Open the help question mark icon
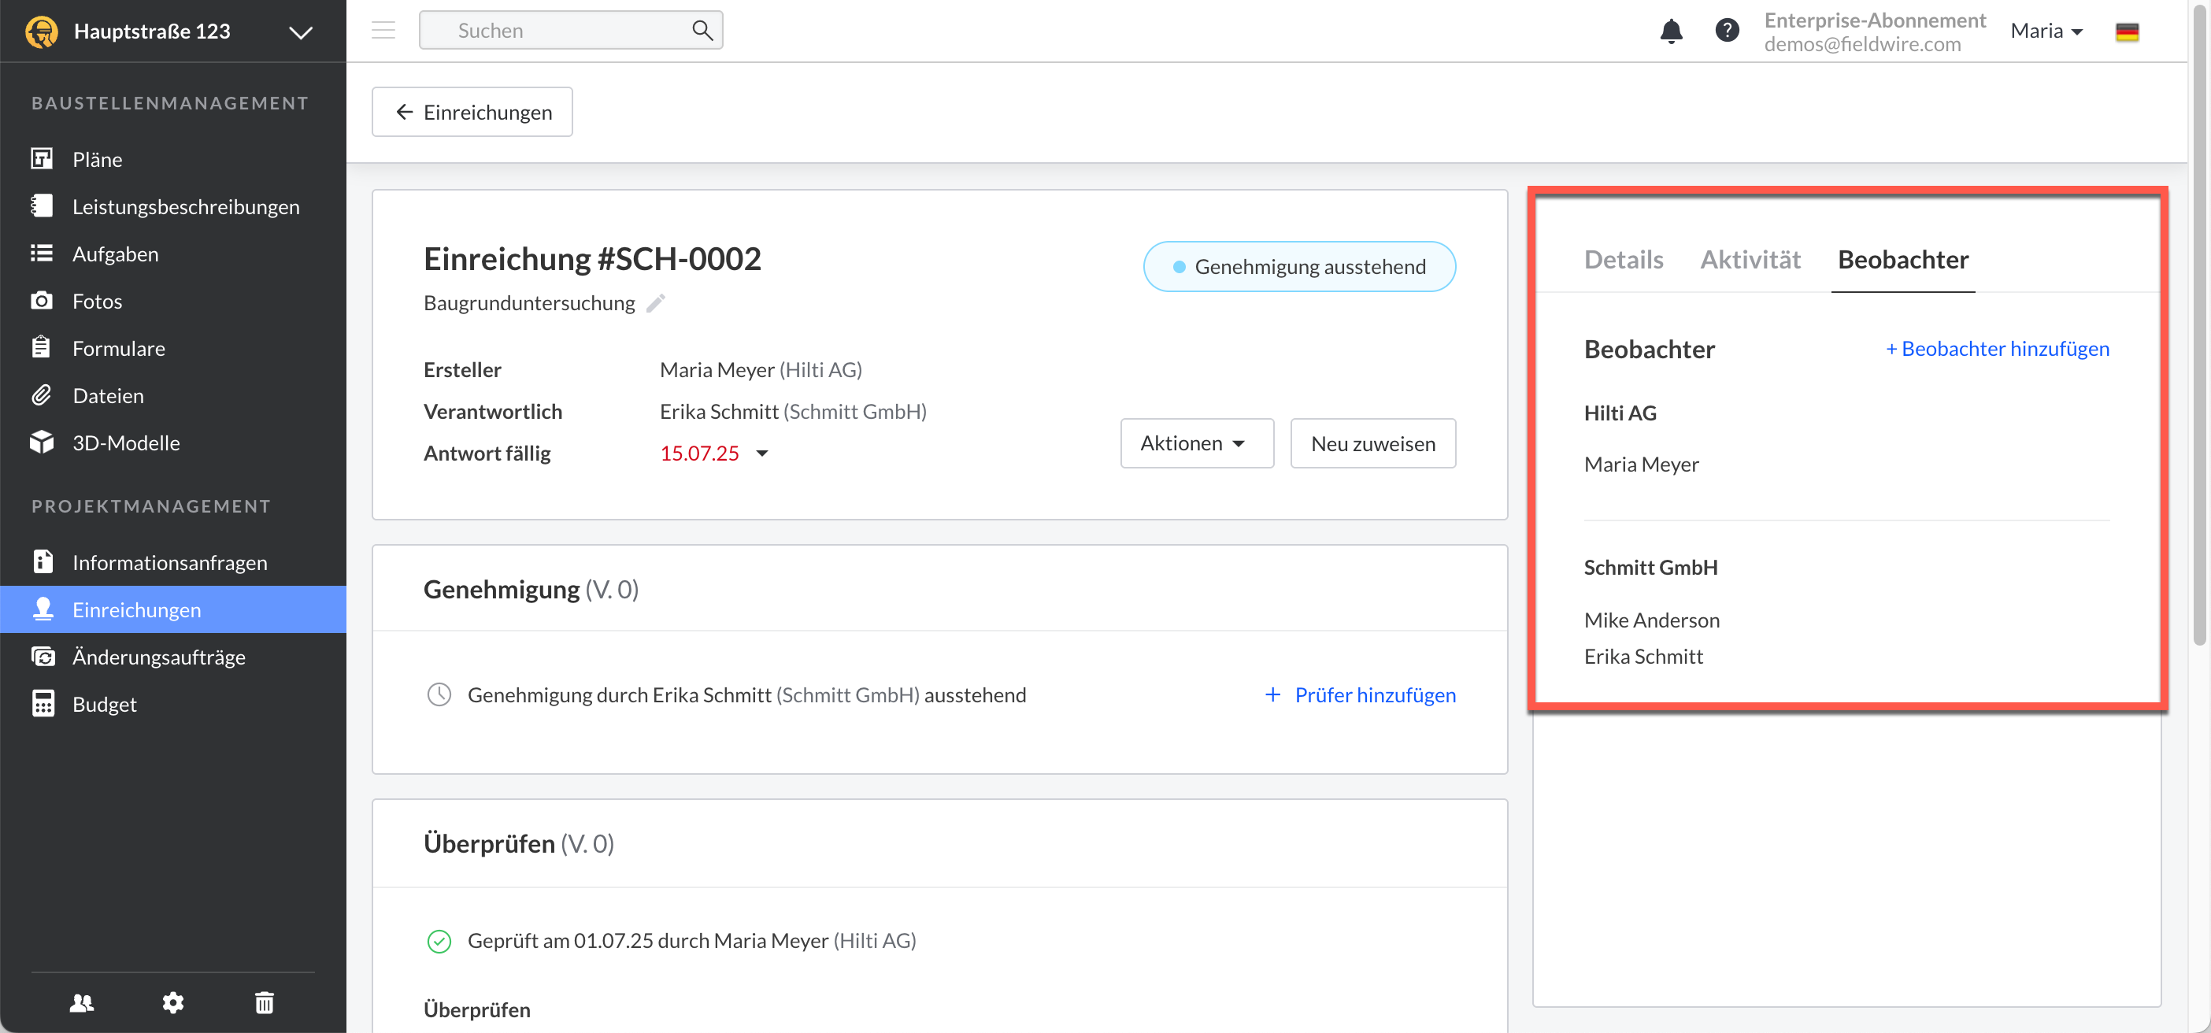 point(1726,31)
